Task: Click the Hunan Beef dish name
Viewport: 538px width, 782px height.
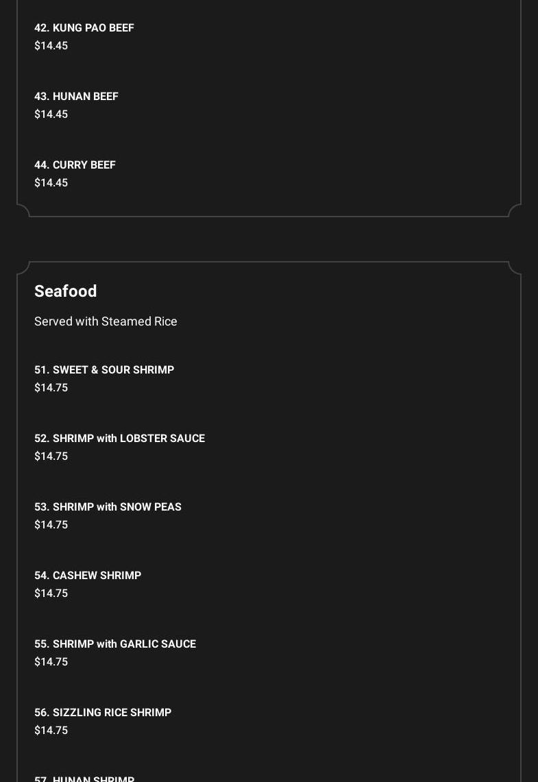Action: (76, 97)
